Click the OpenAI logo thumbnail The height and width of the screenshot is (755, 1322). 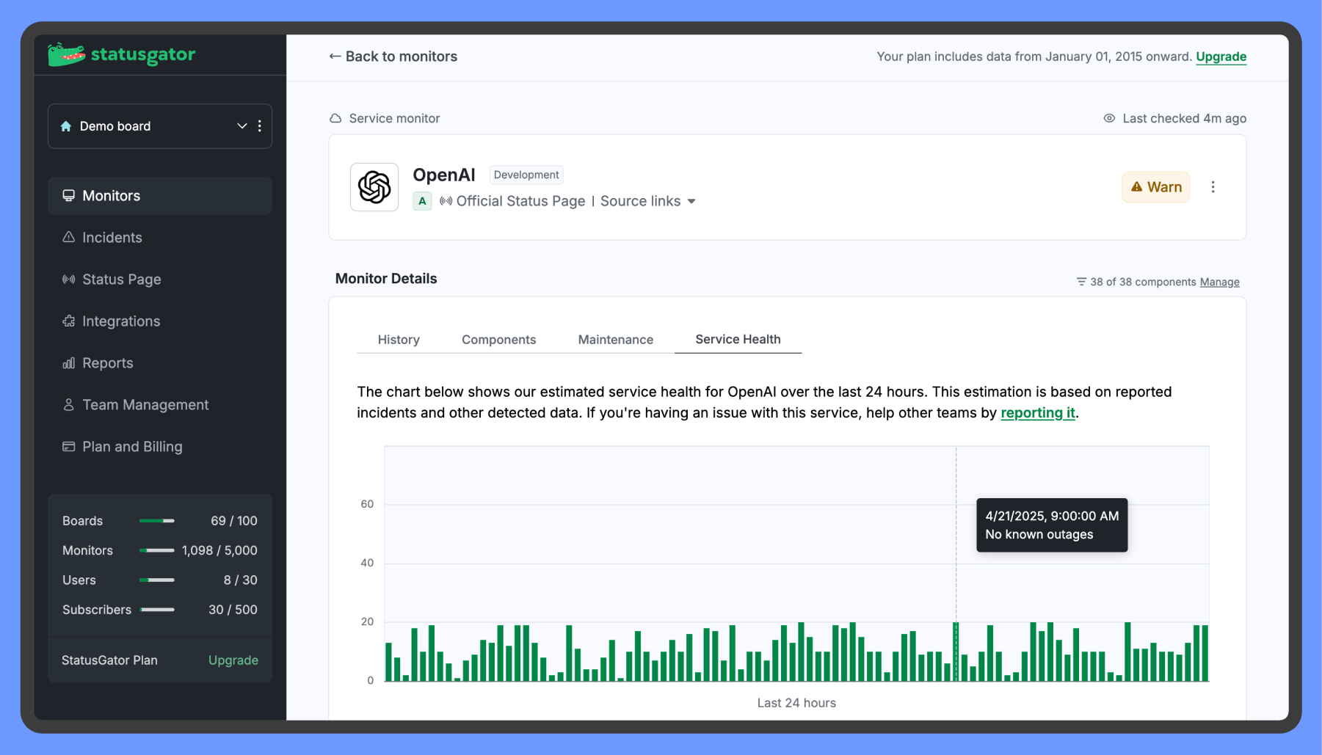374,187
